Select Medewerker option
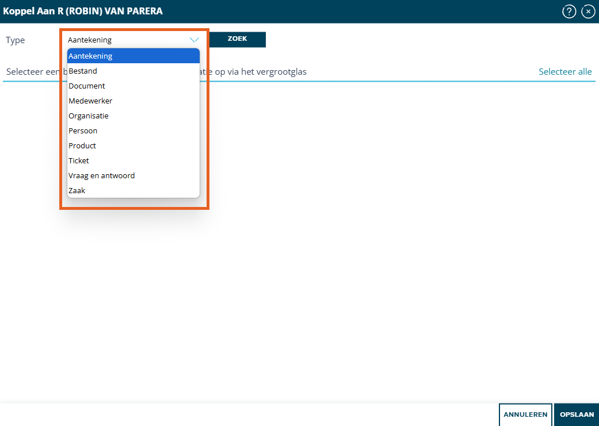The height and width of the screenshot is (426, 599). 133,101
